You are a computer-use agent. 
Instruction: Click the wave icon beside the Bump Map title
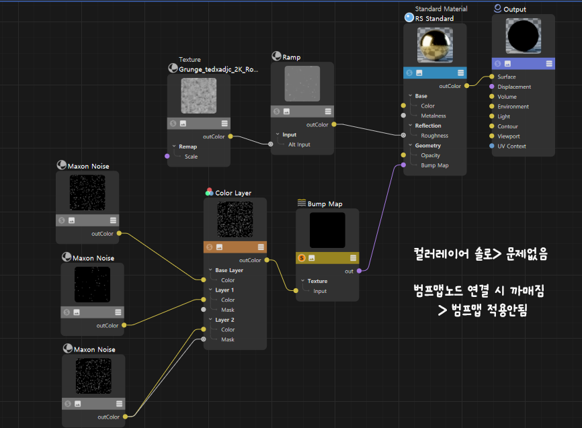coord(301,203)
